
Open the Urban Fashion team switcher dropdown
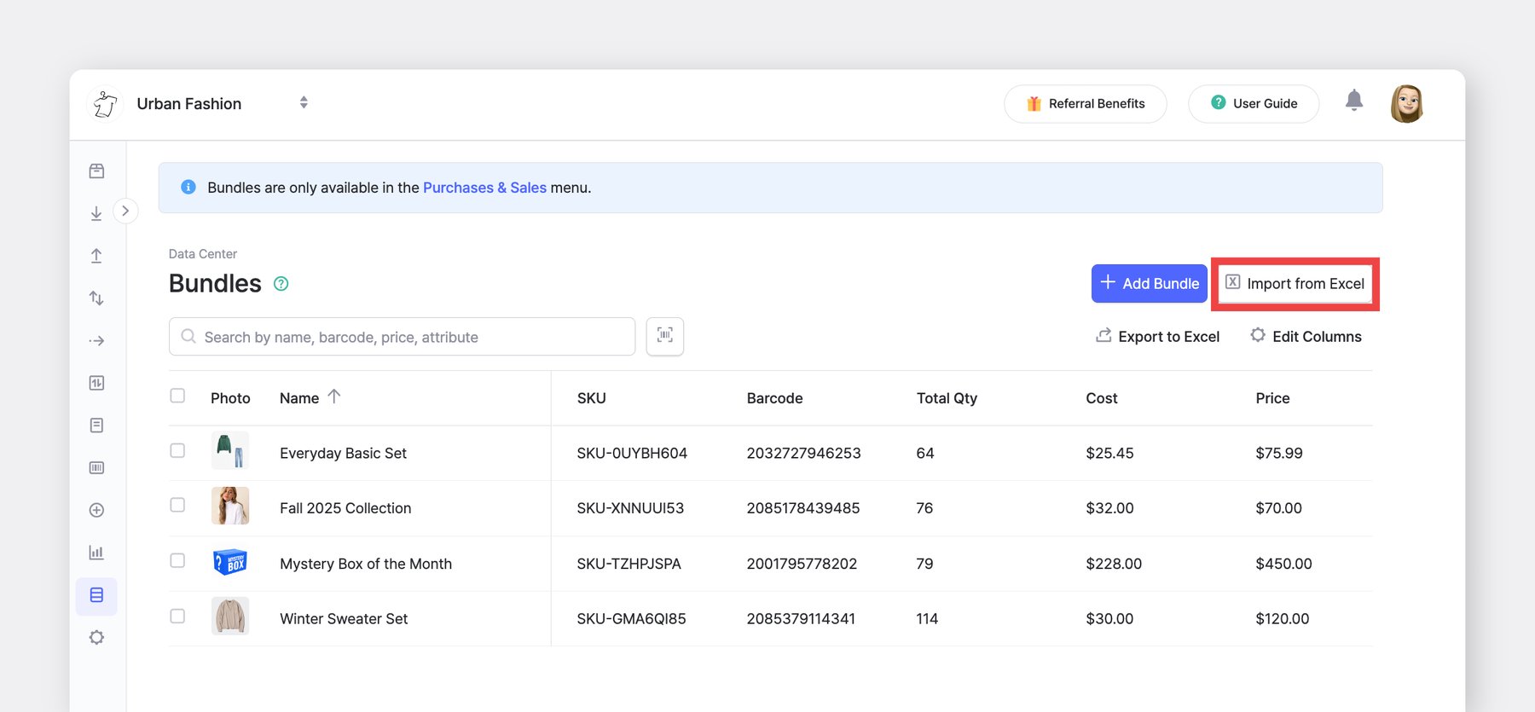304,103
